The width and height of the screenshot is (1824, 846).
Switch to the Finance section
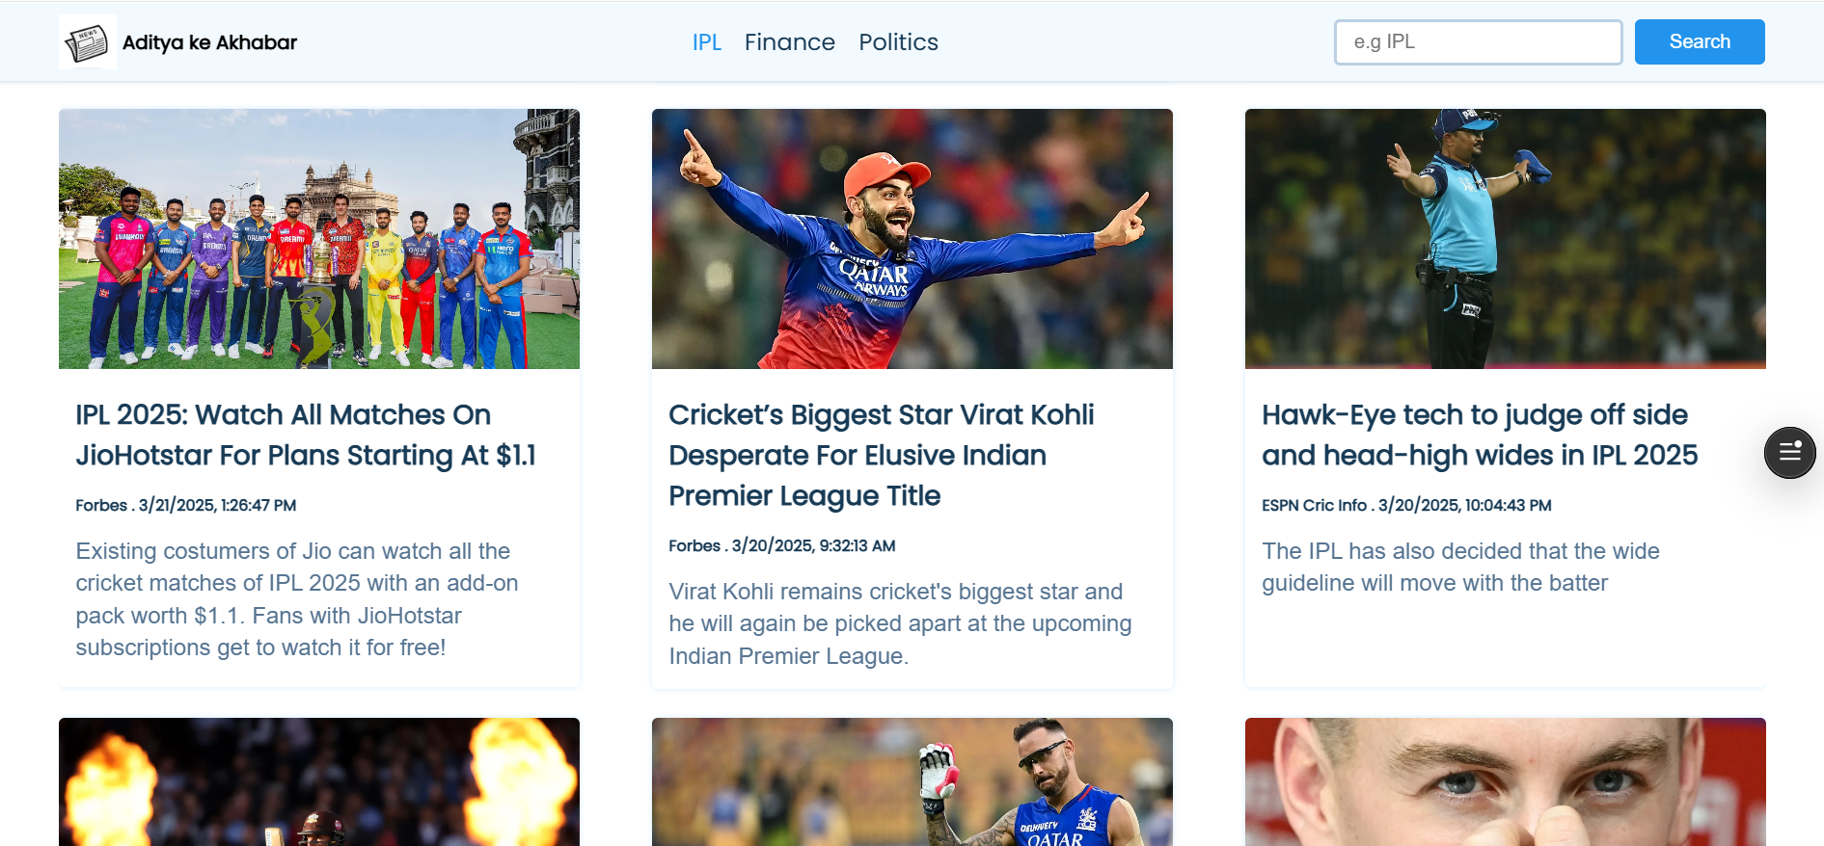(789, 41)
